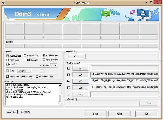163x120 pixels.
Task: Click the 'CSC_I9515YXY1ANL2_DBT.tar.md5 is valid.' log line
Action: (x=28, y=92)
